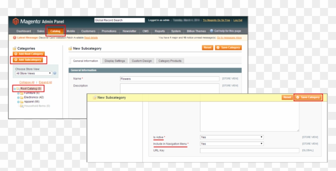The width and height of the screenshot is (336, 171).
Task: Open the CMS menu
Action: 146,31
